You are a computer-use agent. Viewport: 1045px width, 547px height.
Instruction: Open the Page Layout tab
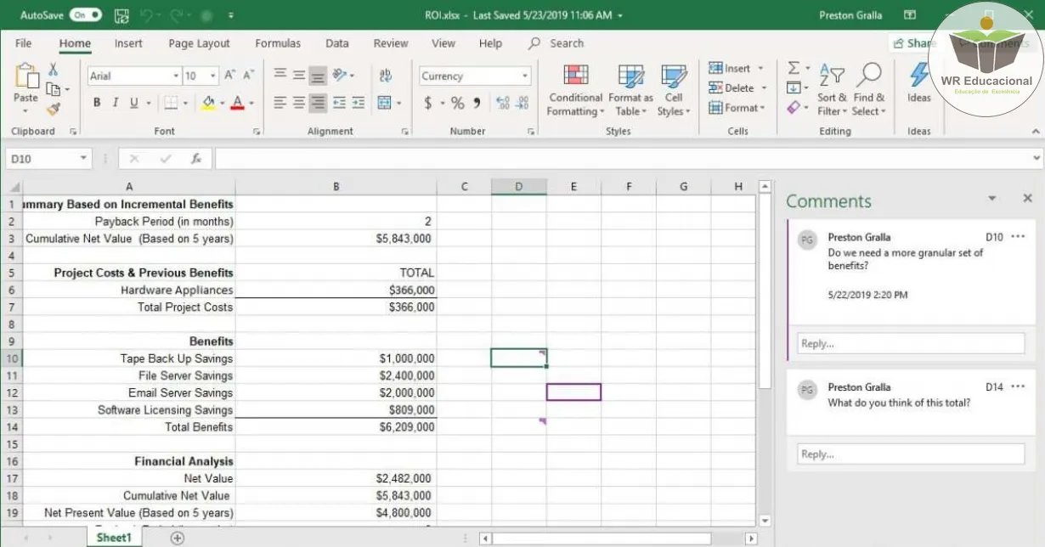[x=199, y=43]
